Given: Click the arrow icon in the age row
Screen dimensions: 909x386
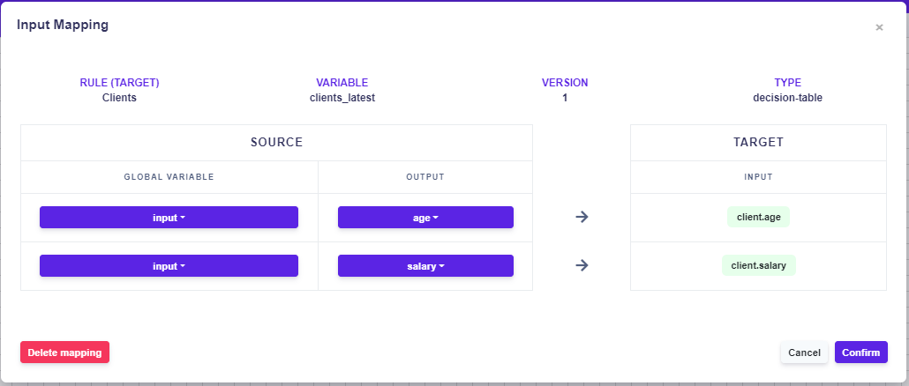Looking at the screenshot, I should pos(582,218).
